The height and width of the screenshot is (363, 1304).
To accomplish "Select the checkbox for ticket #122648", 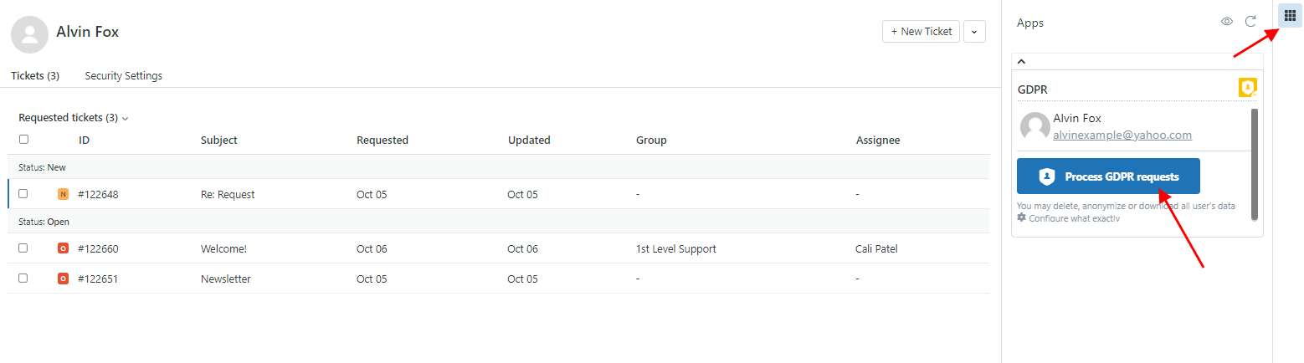I will click(x=23, y=193).
